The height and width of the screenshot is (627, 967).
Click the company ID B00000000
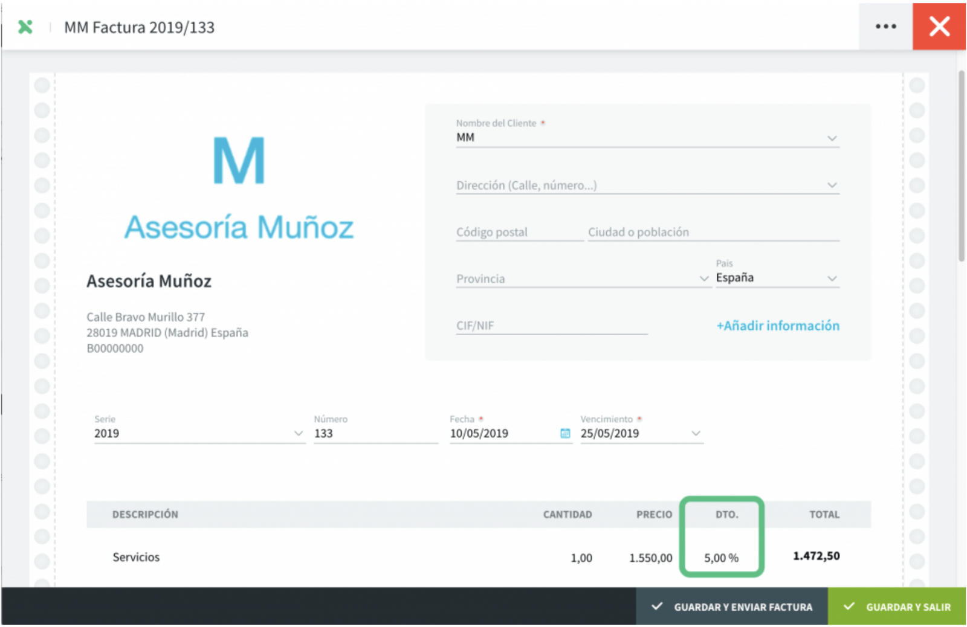tap(115, 348)
